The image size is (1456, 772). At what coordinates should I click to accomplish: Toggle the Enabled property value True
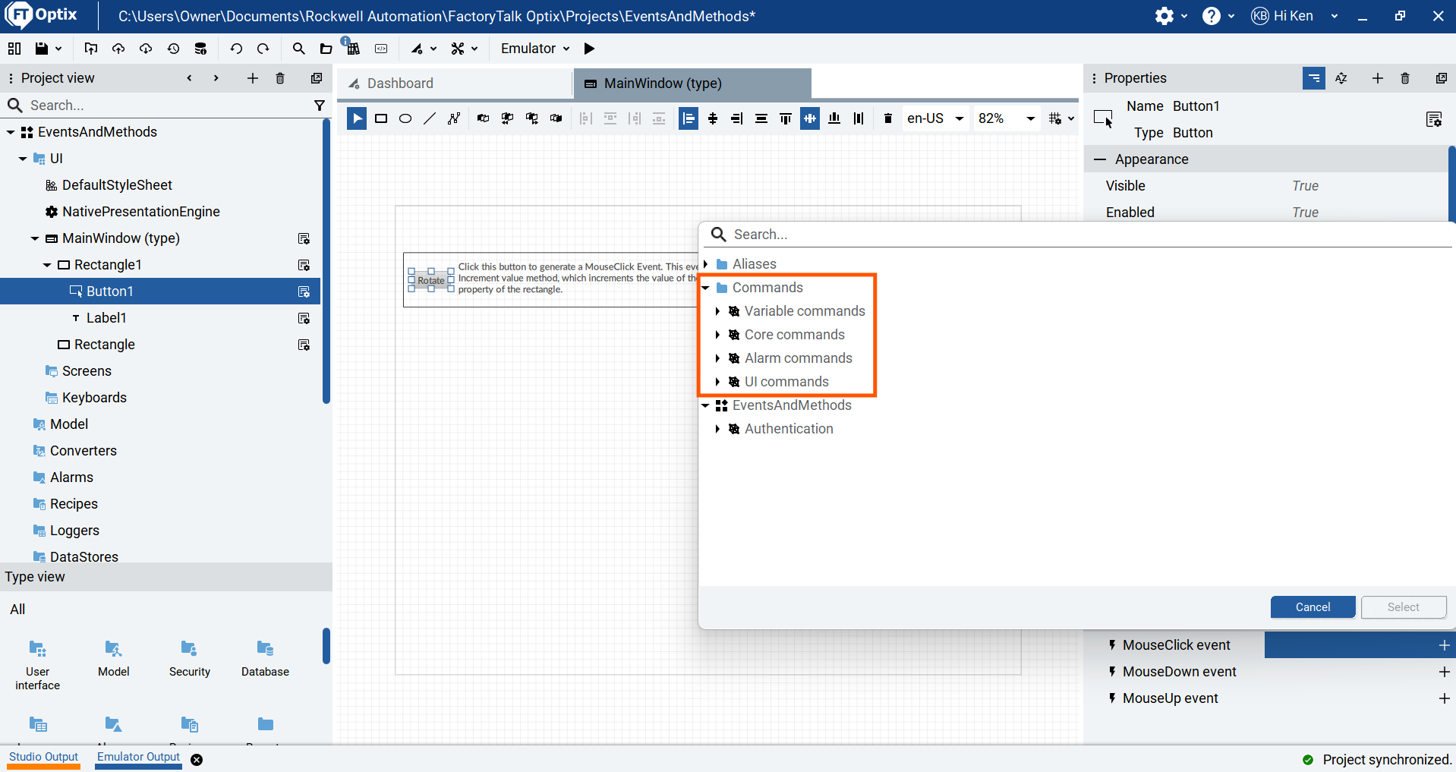pyautogui.click(x=1305, y=213)
